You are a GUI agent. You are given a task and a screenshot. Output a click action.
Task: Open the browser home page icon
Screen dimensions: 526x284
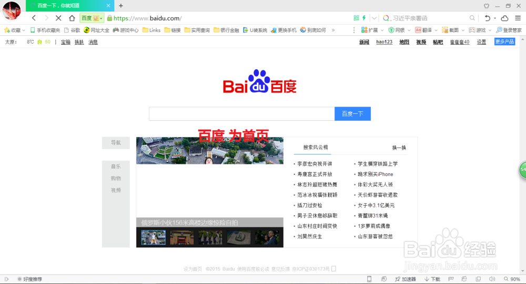(x=72, y=18)
